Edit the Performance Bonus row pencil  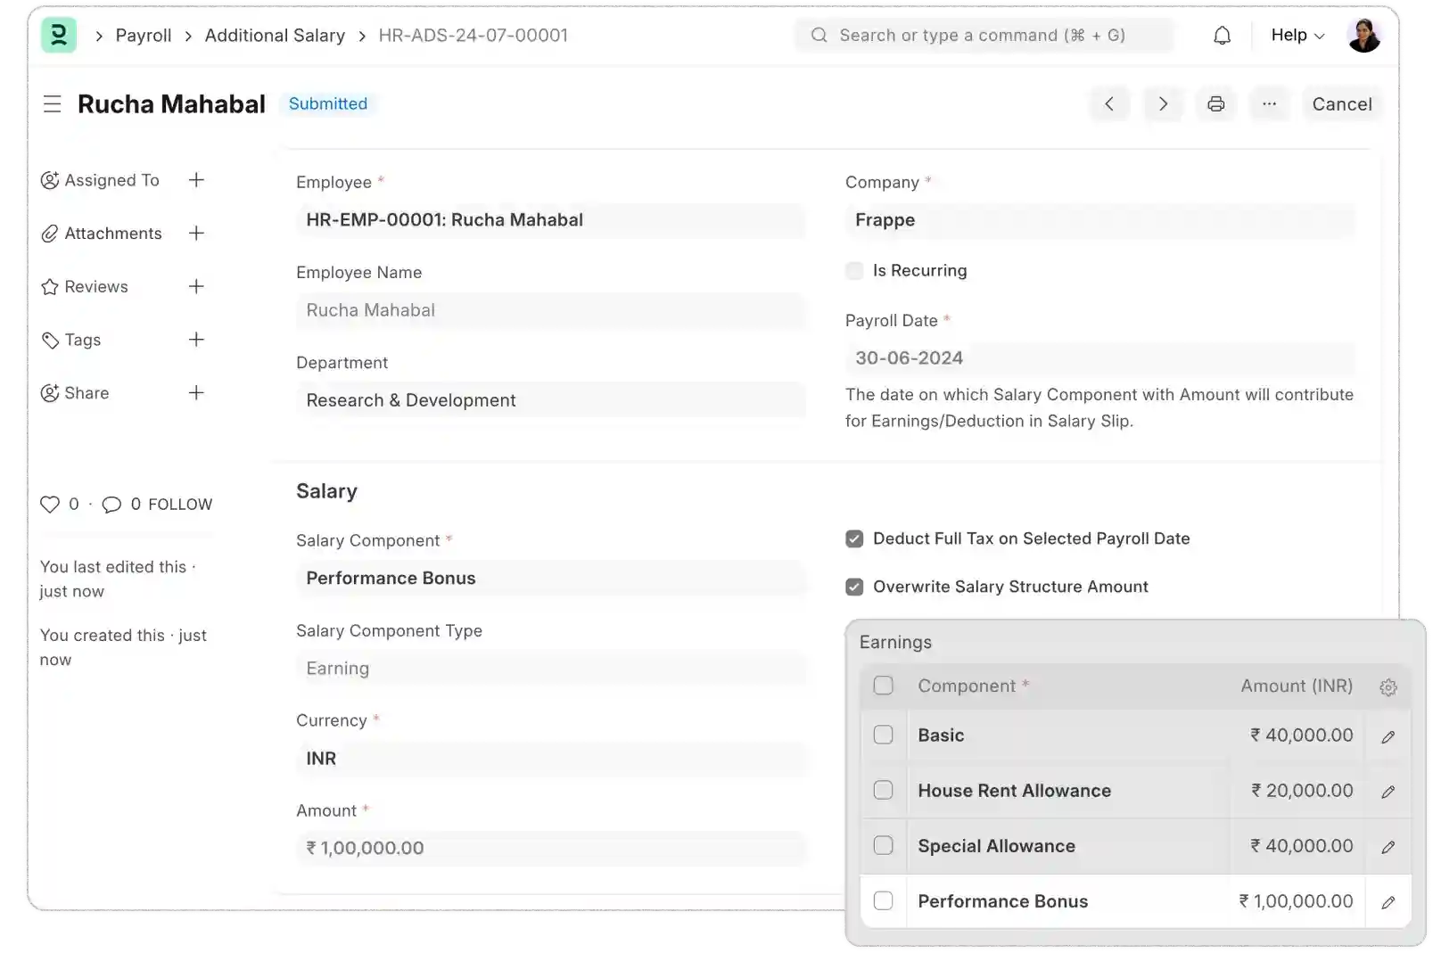click(1388, 903)
